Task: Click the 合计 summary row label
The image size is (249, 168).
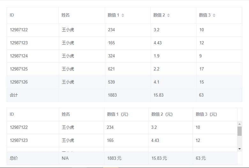Action: click(14, 95)
